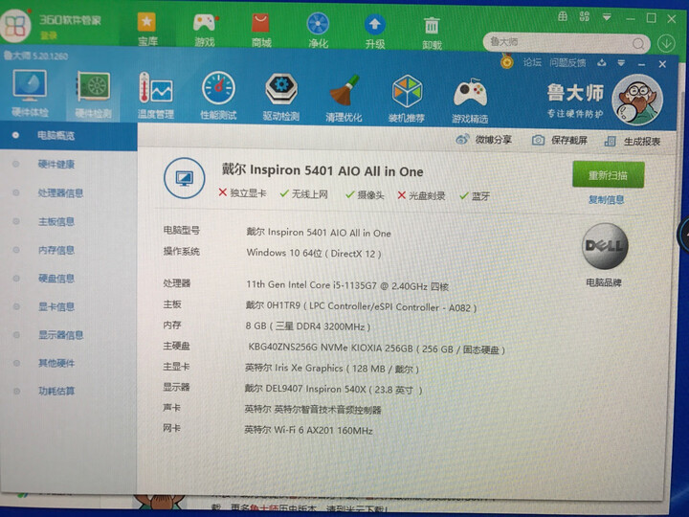
Task: Click 360 登录 login link
Action: pyautogui.click(x=49, y=35)
